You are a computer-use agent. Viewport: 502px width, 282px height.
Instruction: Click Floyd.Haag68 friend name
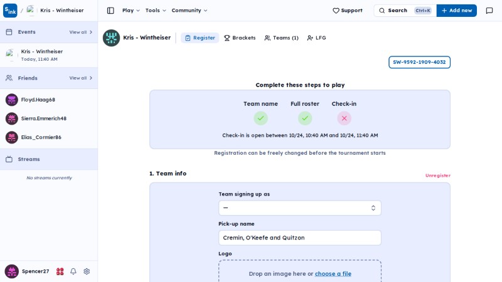(38, 100)
